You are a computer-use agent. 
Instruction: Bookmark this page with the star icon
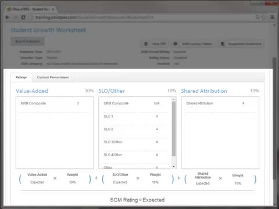tap(263, 17)
